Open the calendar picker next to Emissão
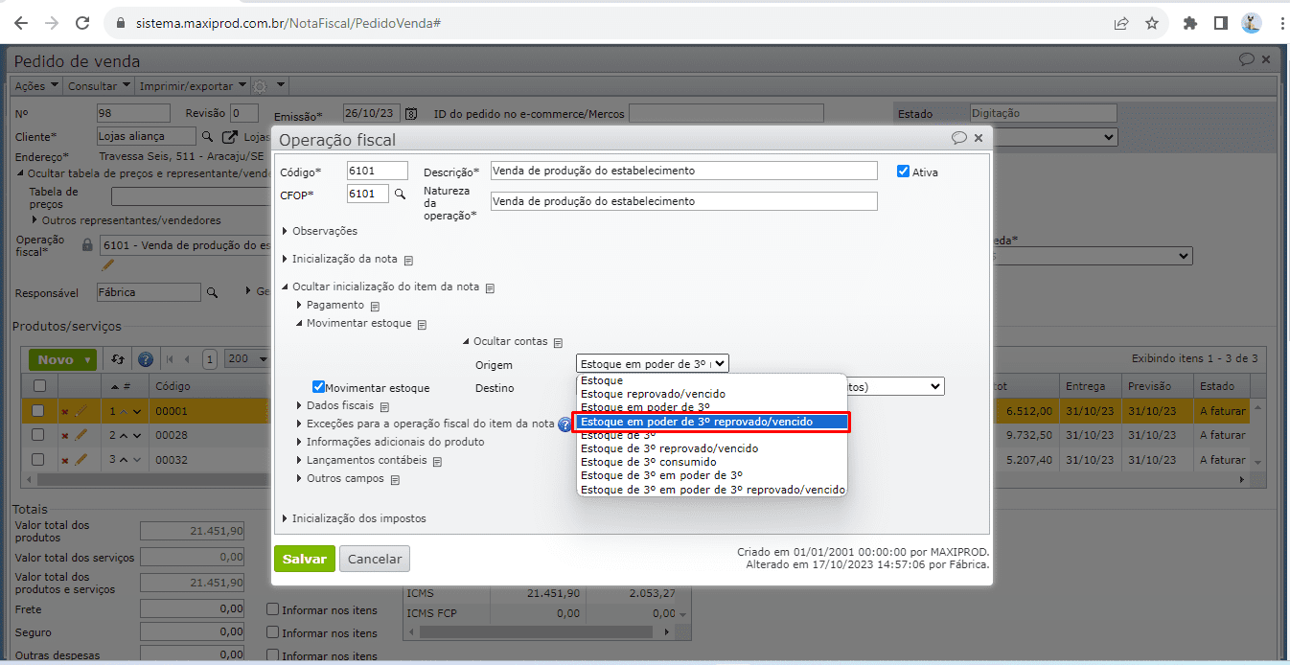 point(411,113)
